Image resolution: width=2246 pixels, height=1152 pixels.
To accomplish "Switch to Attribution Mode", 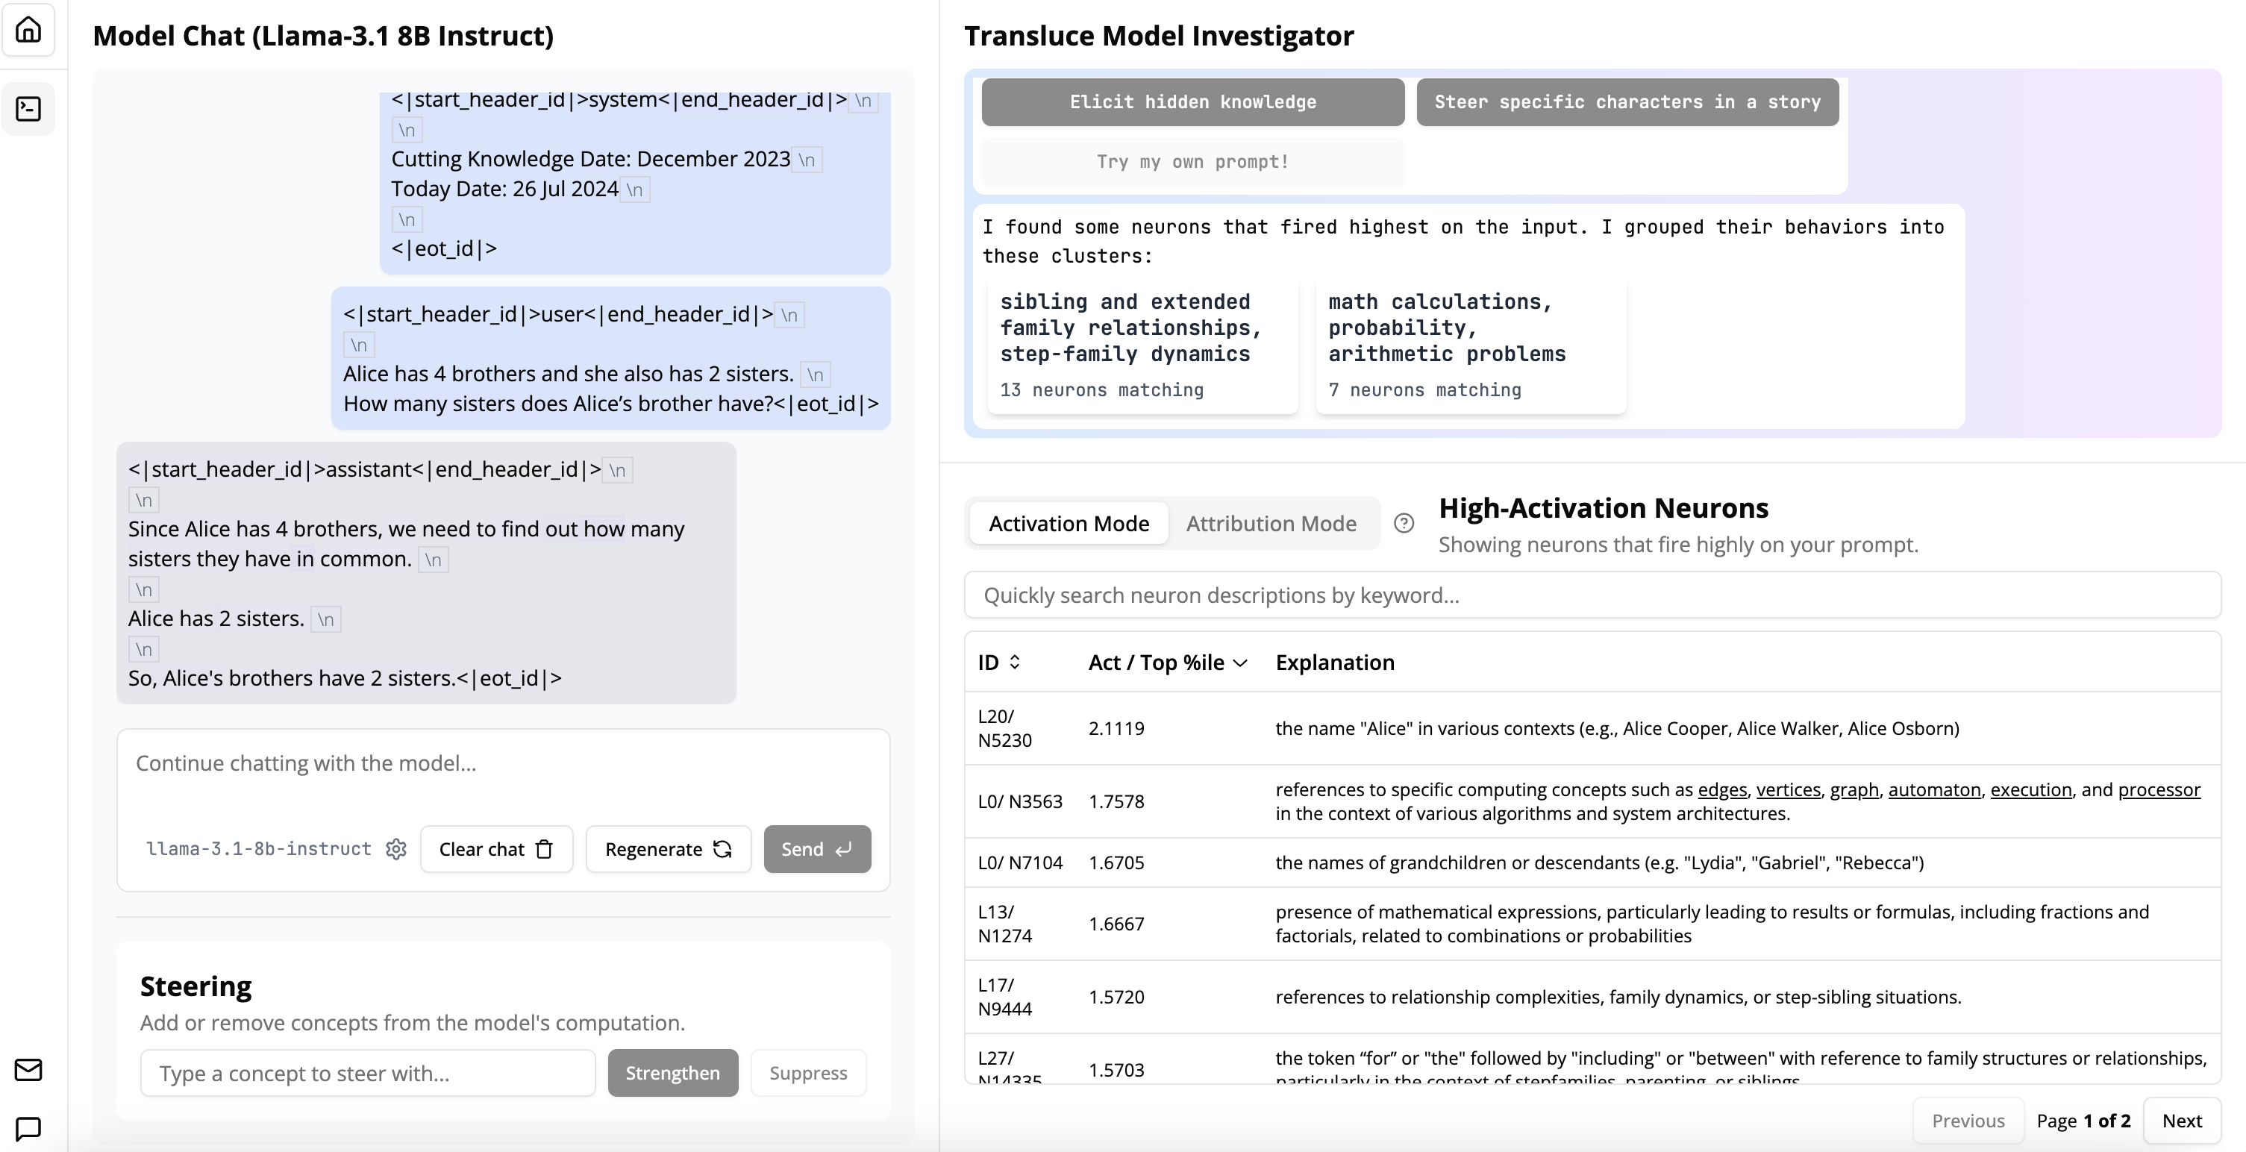I will coord(1270,523).
